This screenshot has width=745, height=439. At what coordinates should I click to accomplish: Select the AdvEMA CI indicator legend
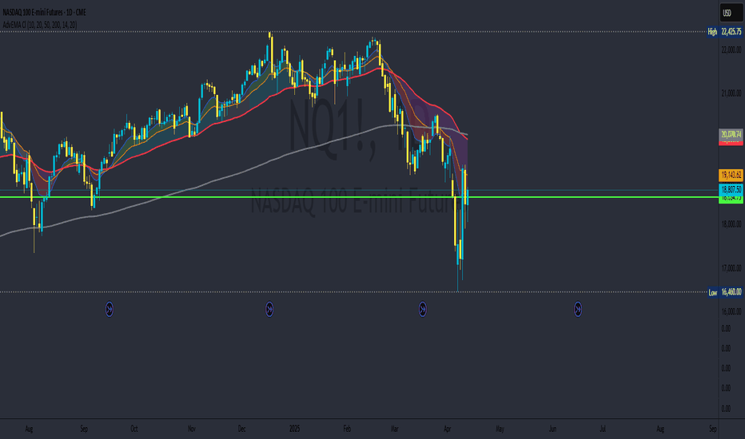(x=40, y=25)
